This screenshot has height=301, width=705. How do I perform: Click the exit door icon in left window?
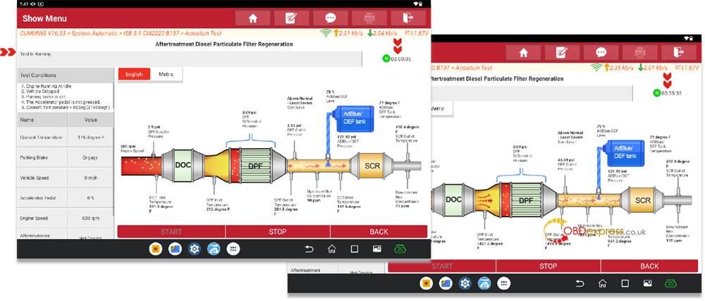tap(407, 18)
